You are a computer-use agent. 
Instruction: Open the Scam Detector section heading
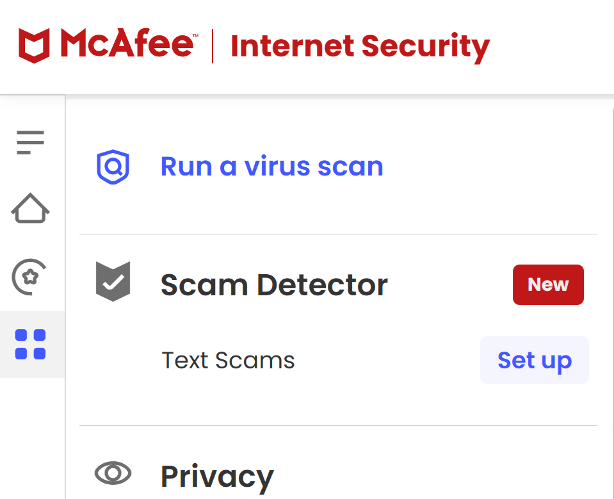tap(274, 285)
